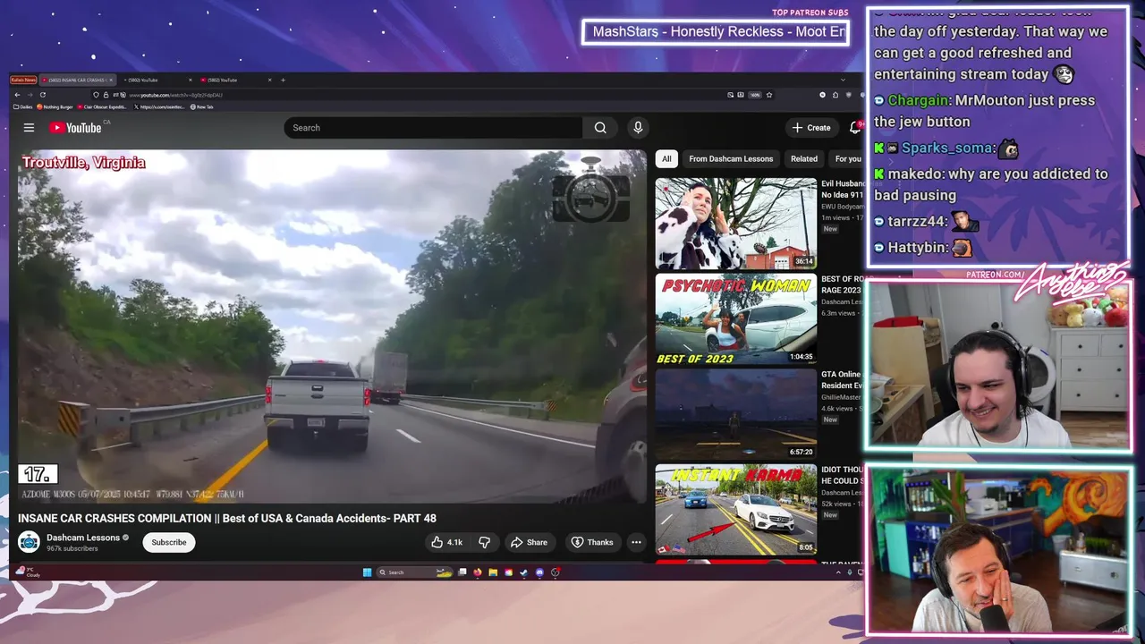
Task: Go to the YouTube home logo
Action: tap(75, 128)
